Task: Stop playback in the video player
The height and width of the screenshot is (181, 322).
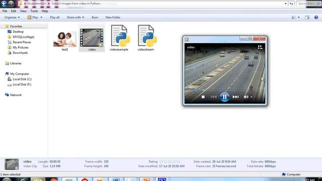Action: (x=203, y=97)
